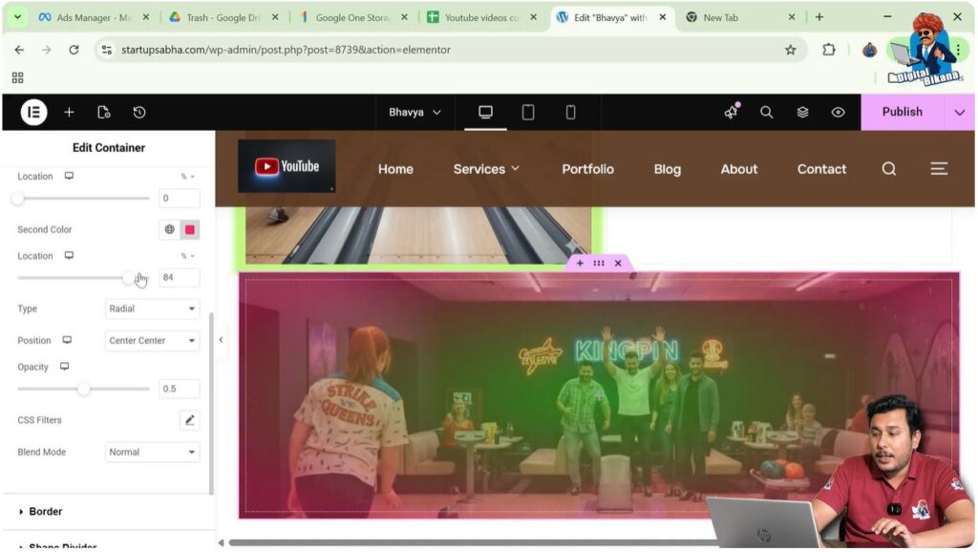
Task: Go back with browser back arrow
Action: click(x=19, y=50)
